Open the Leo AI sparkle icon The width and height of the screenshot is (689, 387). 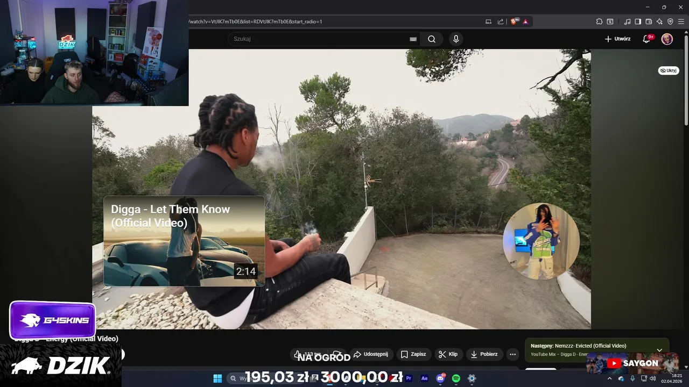[x=659, y=21]
